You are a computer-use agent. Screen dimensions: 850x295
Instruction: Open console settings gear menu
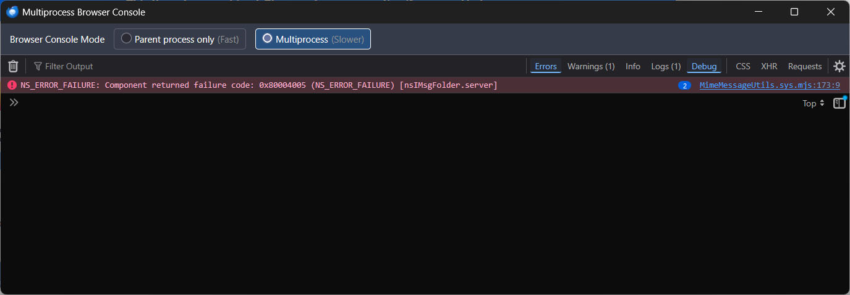click(839, 66)
